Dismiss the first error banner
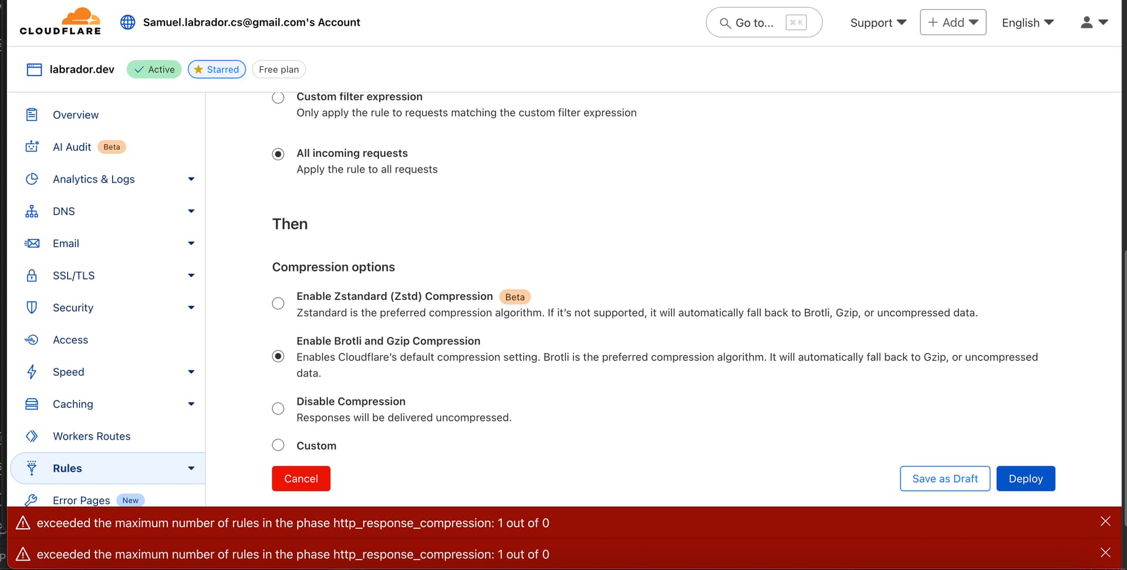1127x570 pixels. coord(1105,521)
